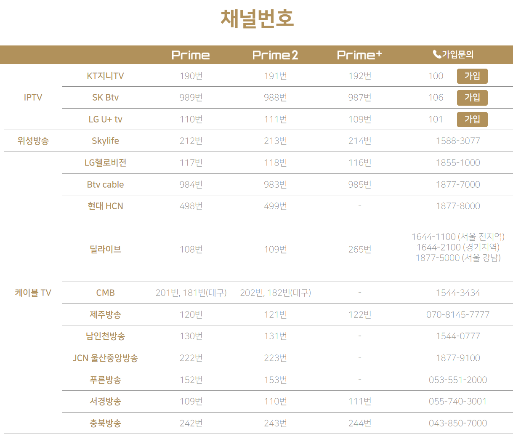The image size is (513, 434).
Task: Click the phone icon beside 가입문의
Action: (437, 54)
